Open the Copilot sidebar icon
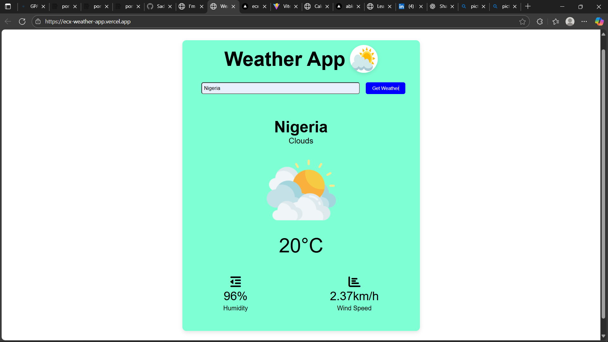The height and width of the screenshot is (342, 608). [599, 22]
